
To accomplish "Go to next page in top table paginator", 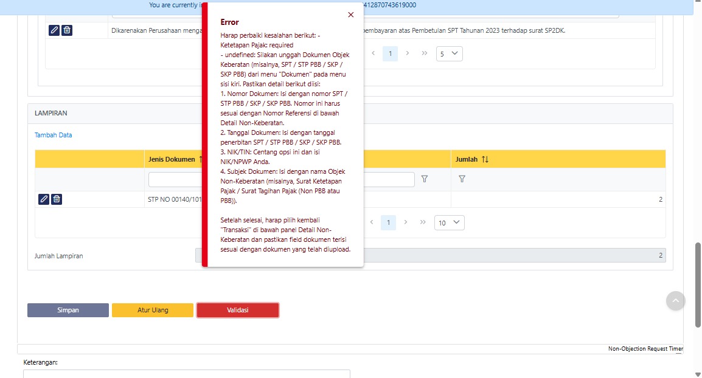I will 408,53.
